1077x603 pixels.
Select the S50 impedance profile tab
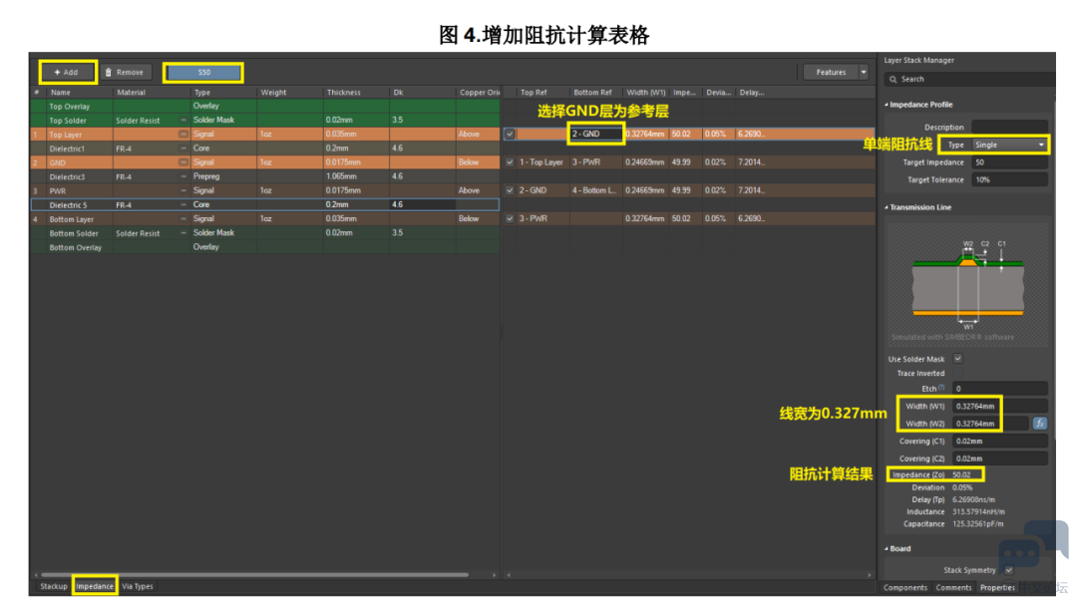[203, 72]
